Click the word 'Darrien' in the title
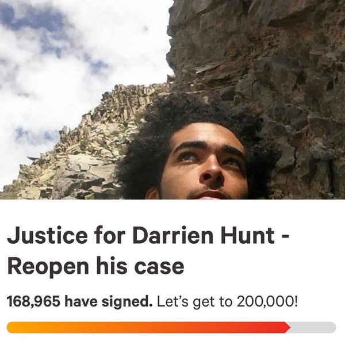345x345 pixels. 173,236
